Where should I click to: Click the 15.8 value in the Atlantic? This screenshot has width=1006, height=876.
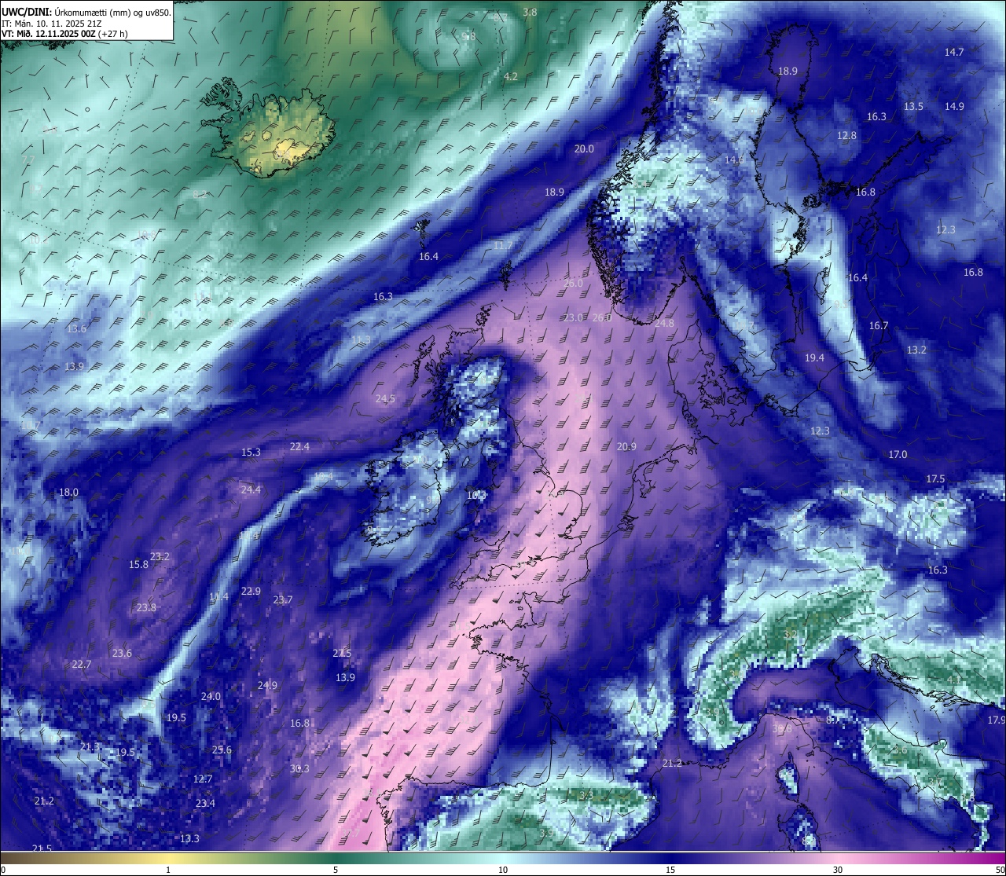point(138,564)
